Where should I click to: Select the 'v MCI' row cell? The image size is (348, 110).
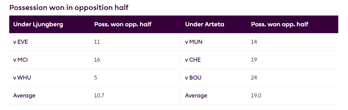point(20,60)
